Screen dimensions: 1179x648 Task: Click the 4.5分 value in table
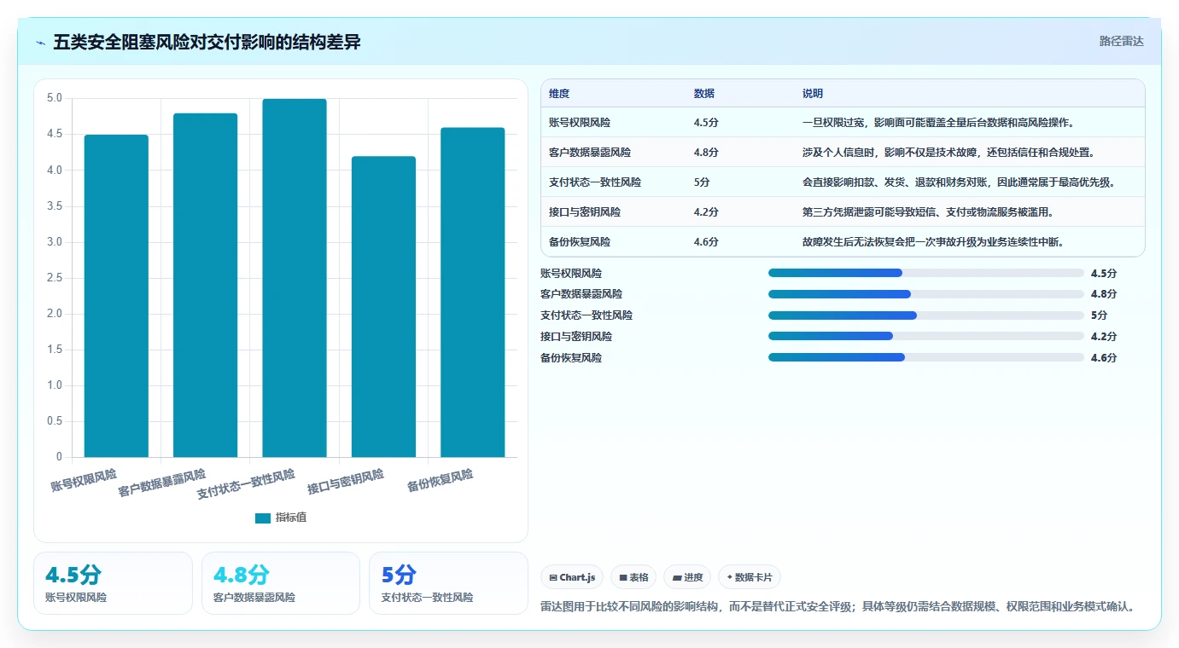pos(706,123)
